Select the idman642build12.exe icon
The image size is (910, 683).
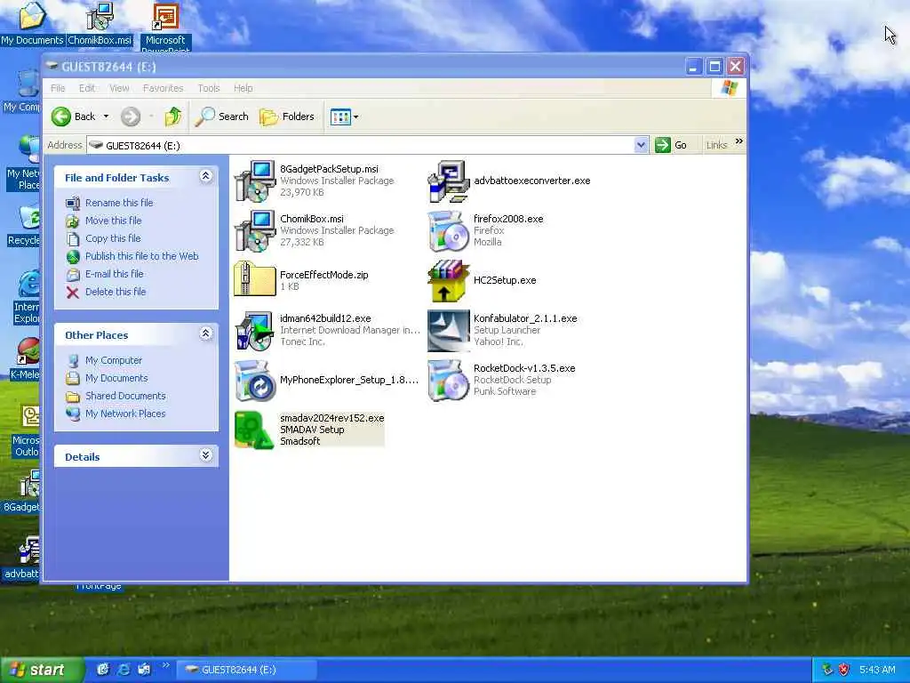click(255, 331)
